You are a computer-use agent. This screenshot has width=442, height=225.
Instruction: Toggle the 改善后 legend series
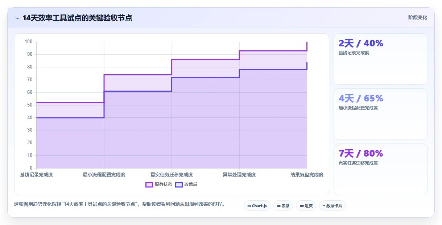[x=186, y=184]
